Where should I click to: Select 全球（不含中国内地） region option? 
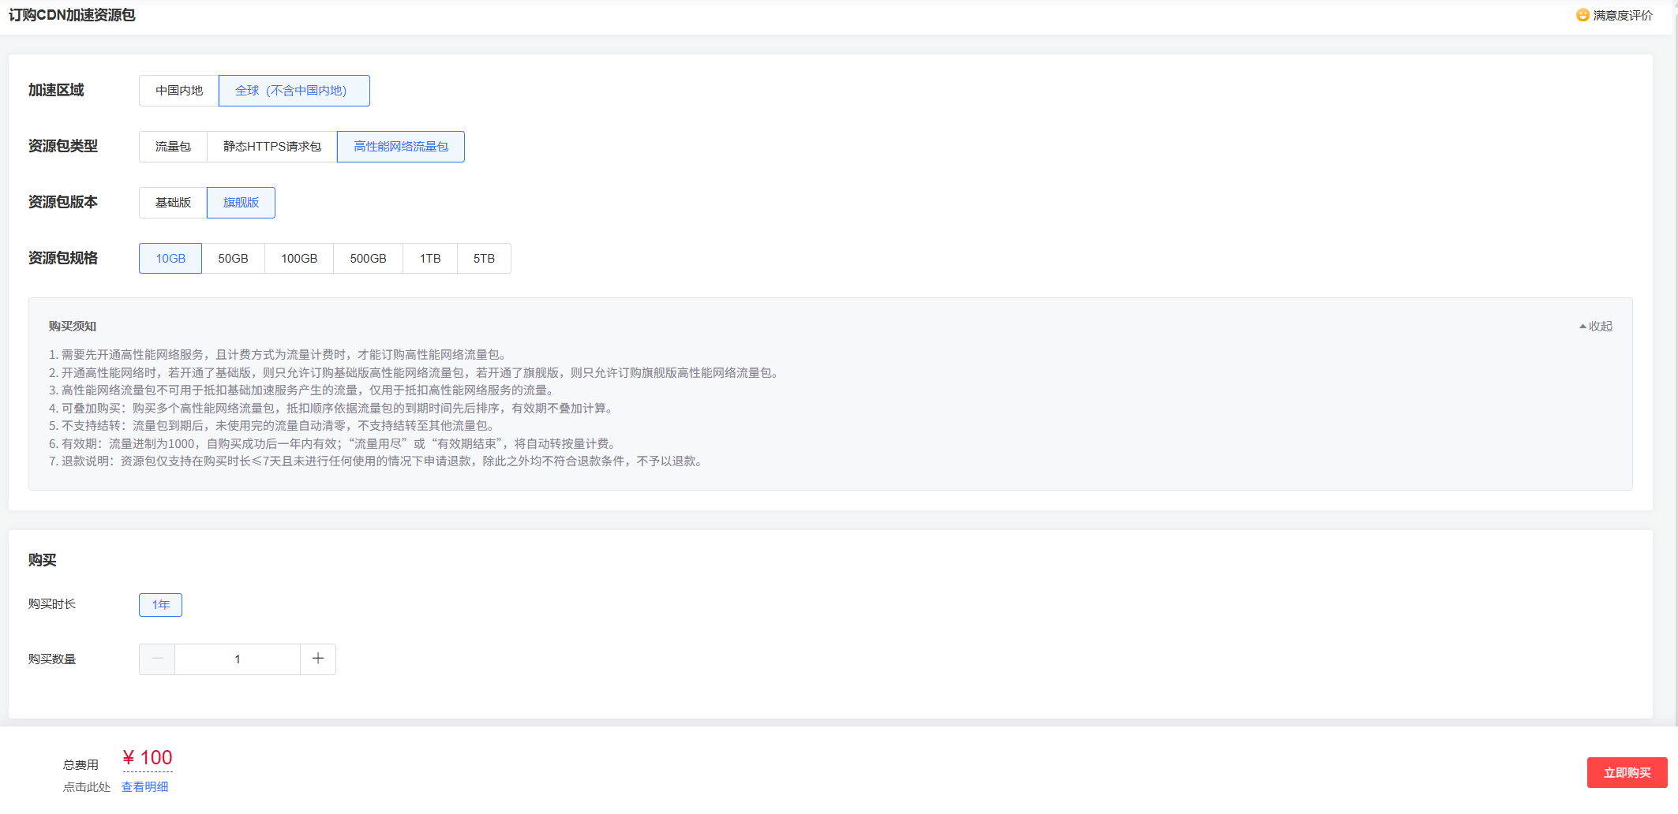[294, 91]
